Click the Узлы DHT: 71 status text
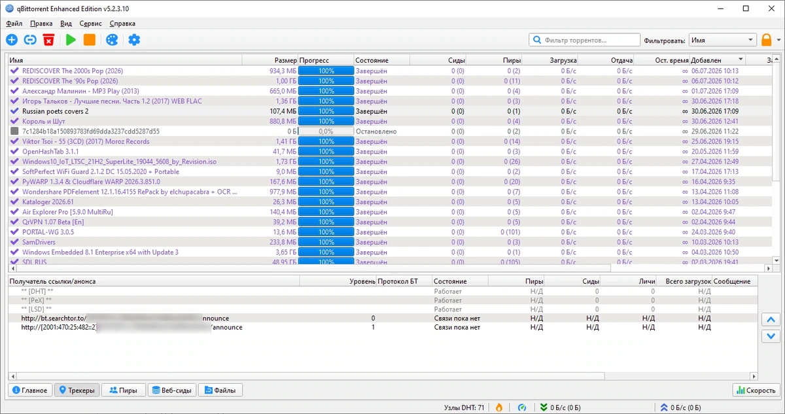 pyautogui.click(x=464, y=407)
